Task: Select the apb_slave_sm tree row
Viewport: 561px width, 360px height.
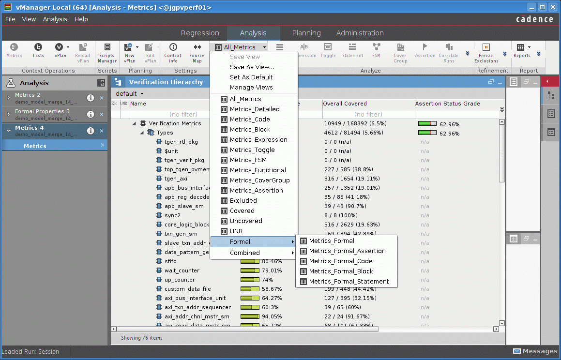Action: 184,206
